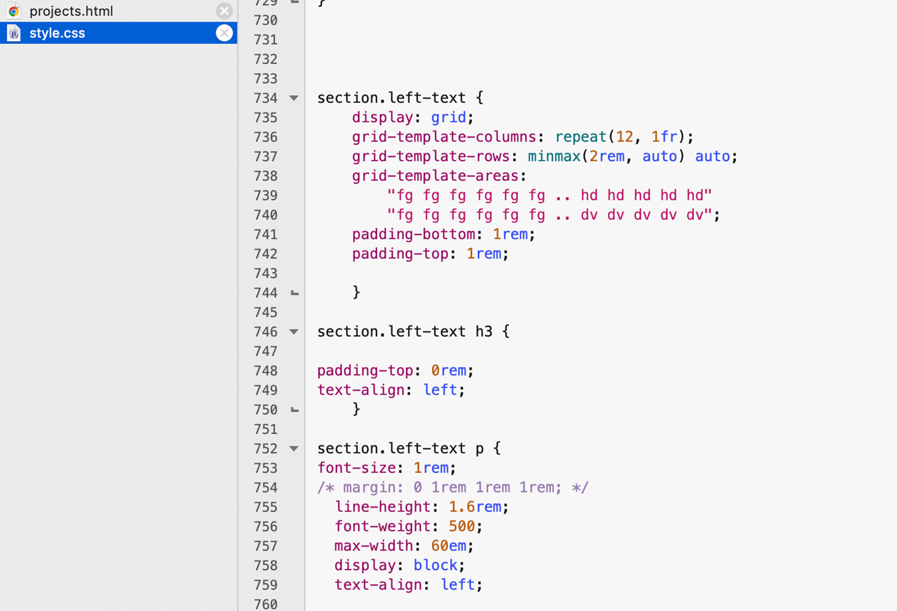Collapse the fold at line 746
Screen dimensions: 897x611
coord(294,332)
